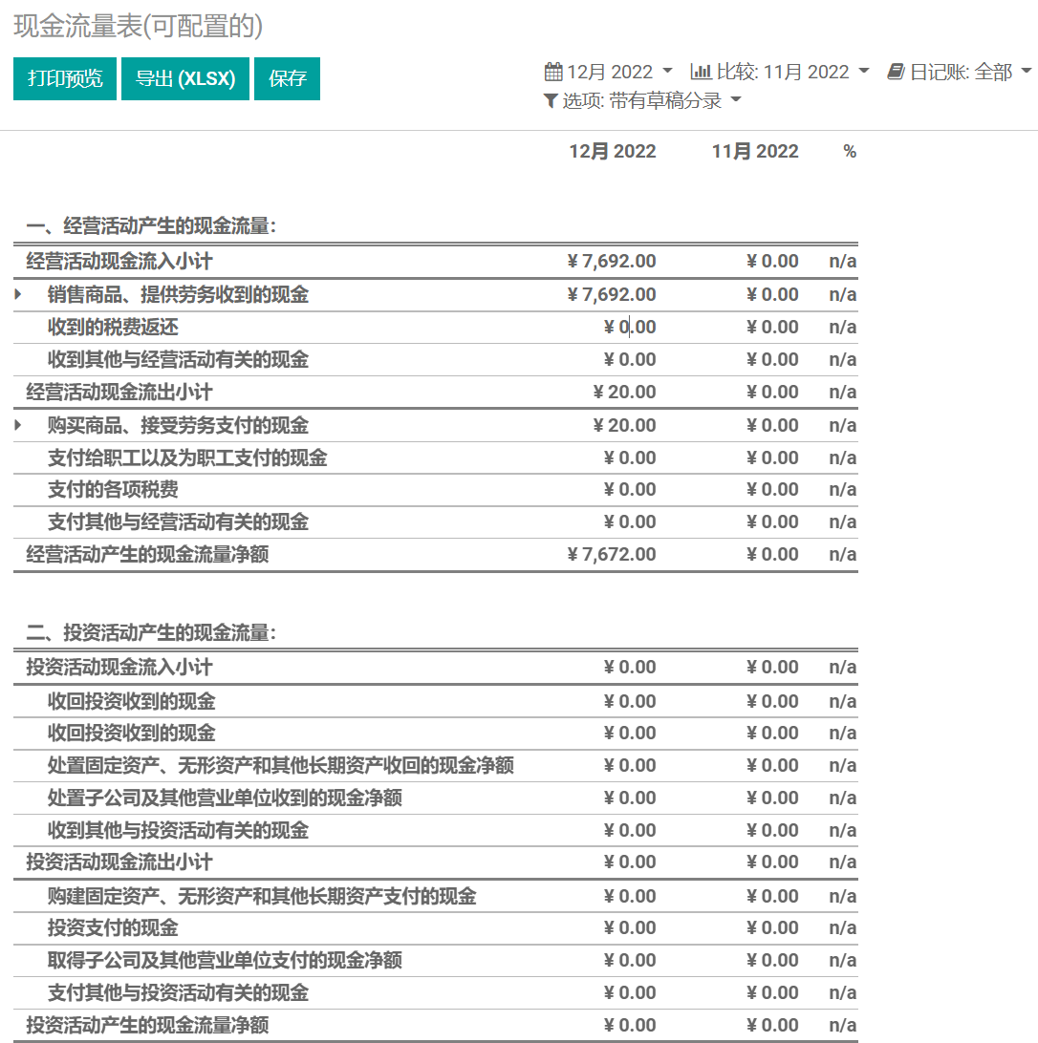
Task: Click the bar chart comparison icon
Action: pyautogui.click(x=701, y=72)
